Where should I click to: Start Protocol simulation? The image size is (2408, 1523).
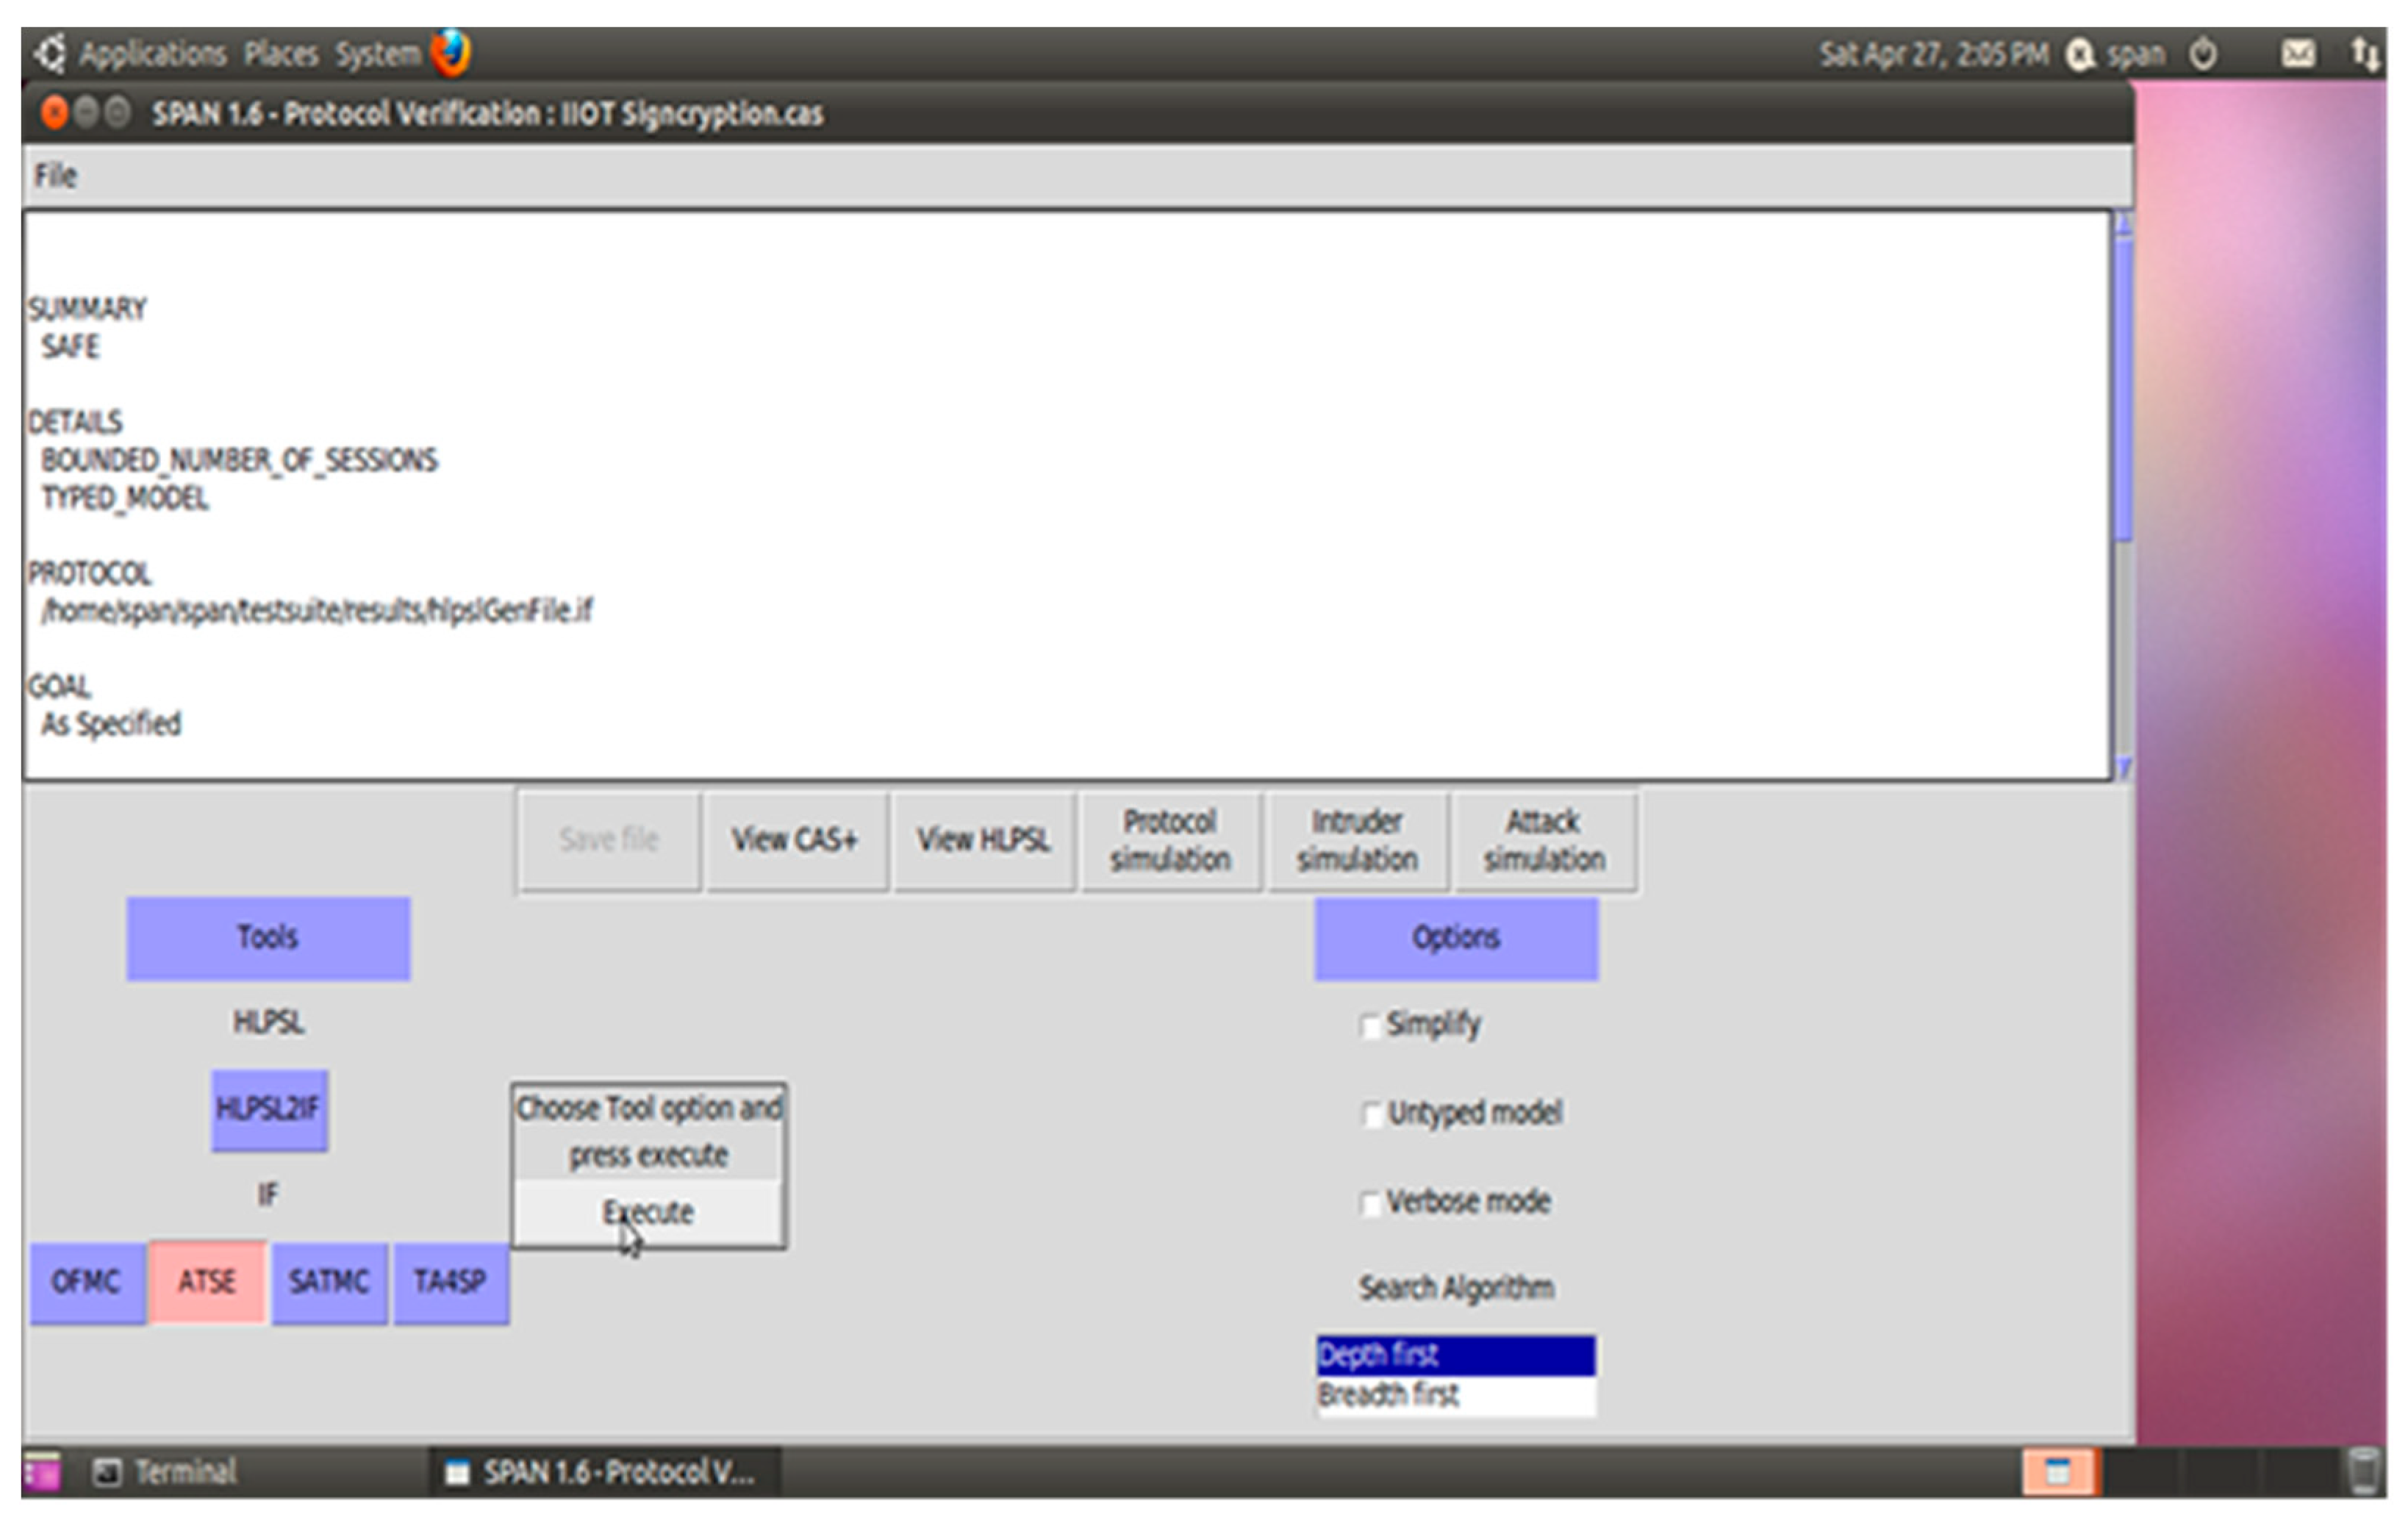click(1170, 840)
